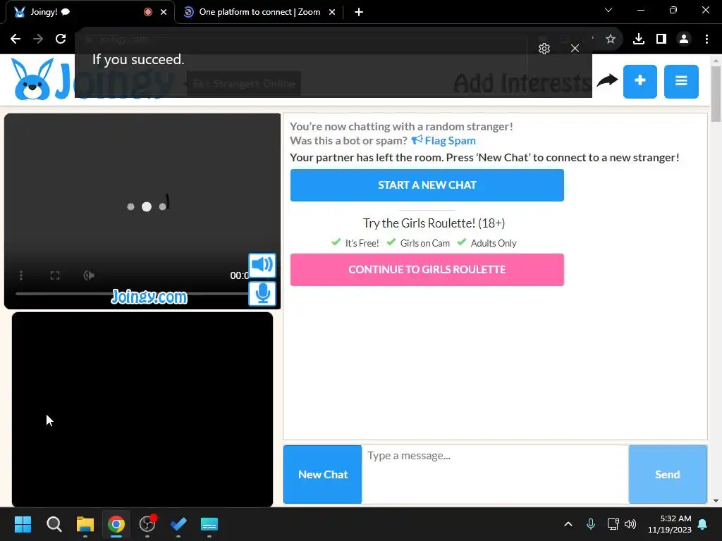This screenshot has height=541, width=722.
Task: Open the blue checkmark To Do app
Action: (x=178, y=524)
